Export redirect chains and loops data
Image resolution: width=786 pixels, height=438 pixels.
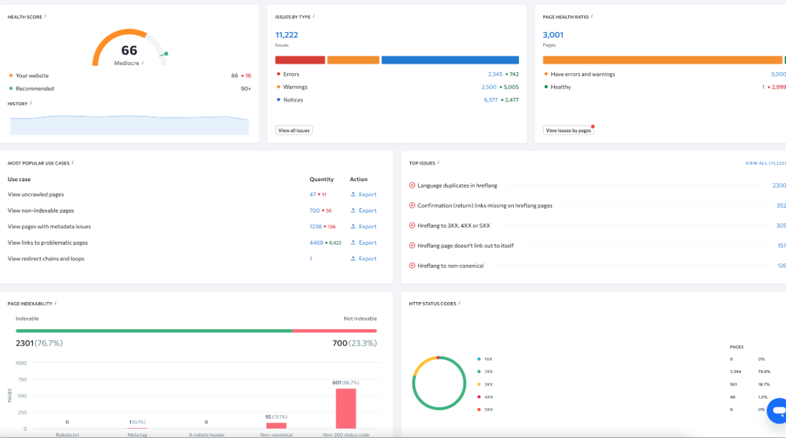click(364, 259)
